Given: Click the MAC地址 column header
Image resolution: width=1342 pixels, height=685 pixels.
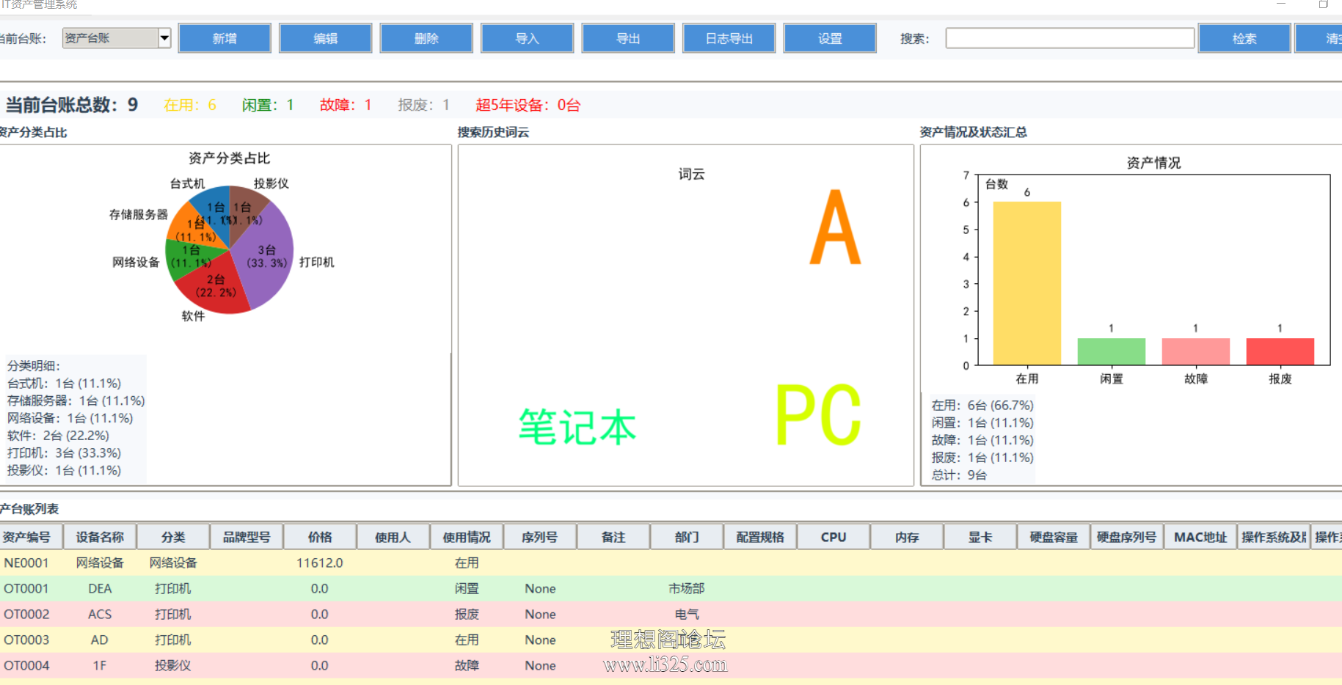Looking at the screenshot, I should [1200, 537].
